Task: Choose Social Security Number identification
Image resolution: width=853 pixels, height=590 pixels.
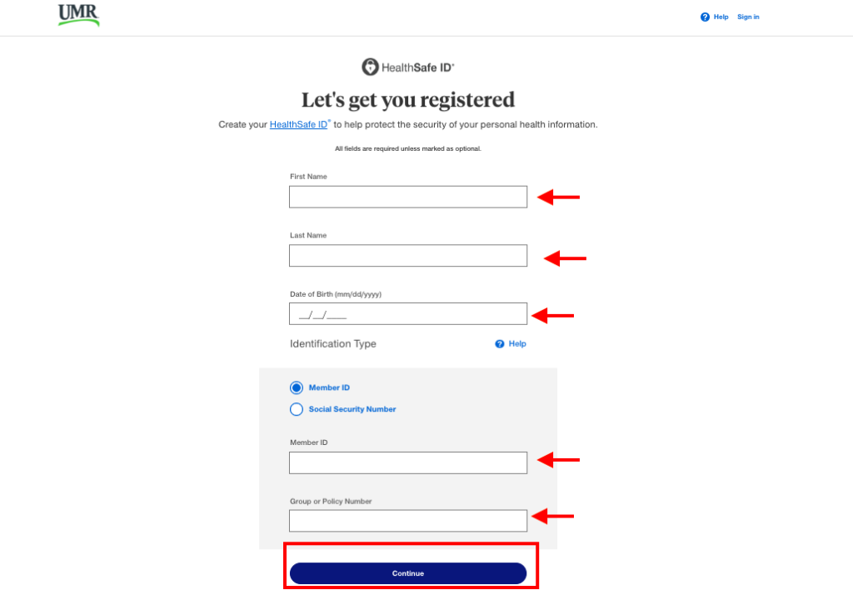Action: [x=297, y=409]
